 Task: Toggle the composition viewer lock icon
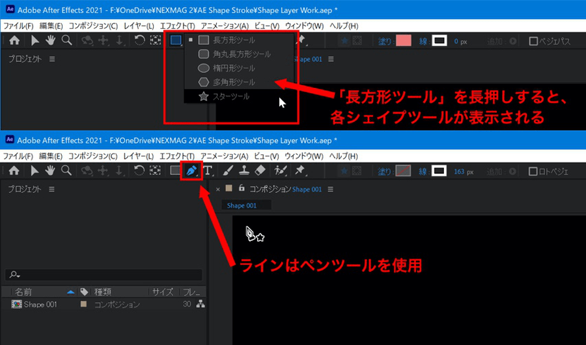tap(242, 188)
